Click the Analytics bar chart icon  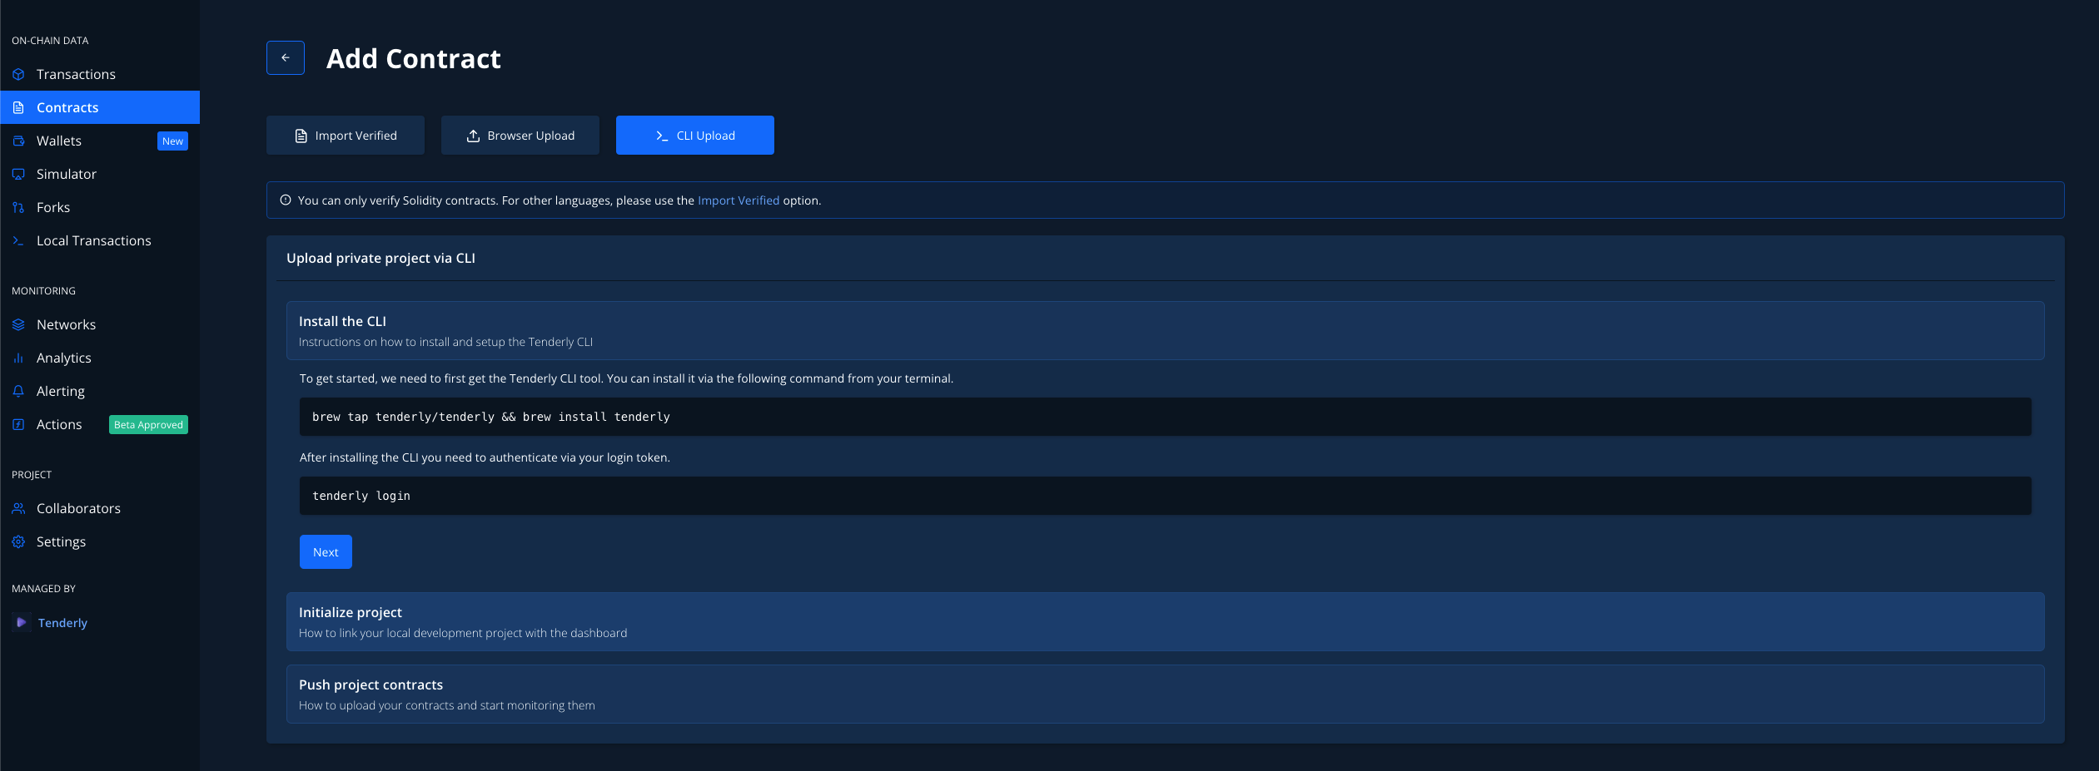click(x=18, y=358)
